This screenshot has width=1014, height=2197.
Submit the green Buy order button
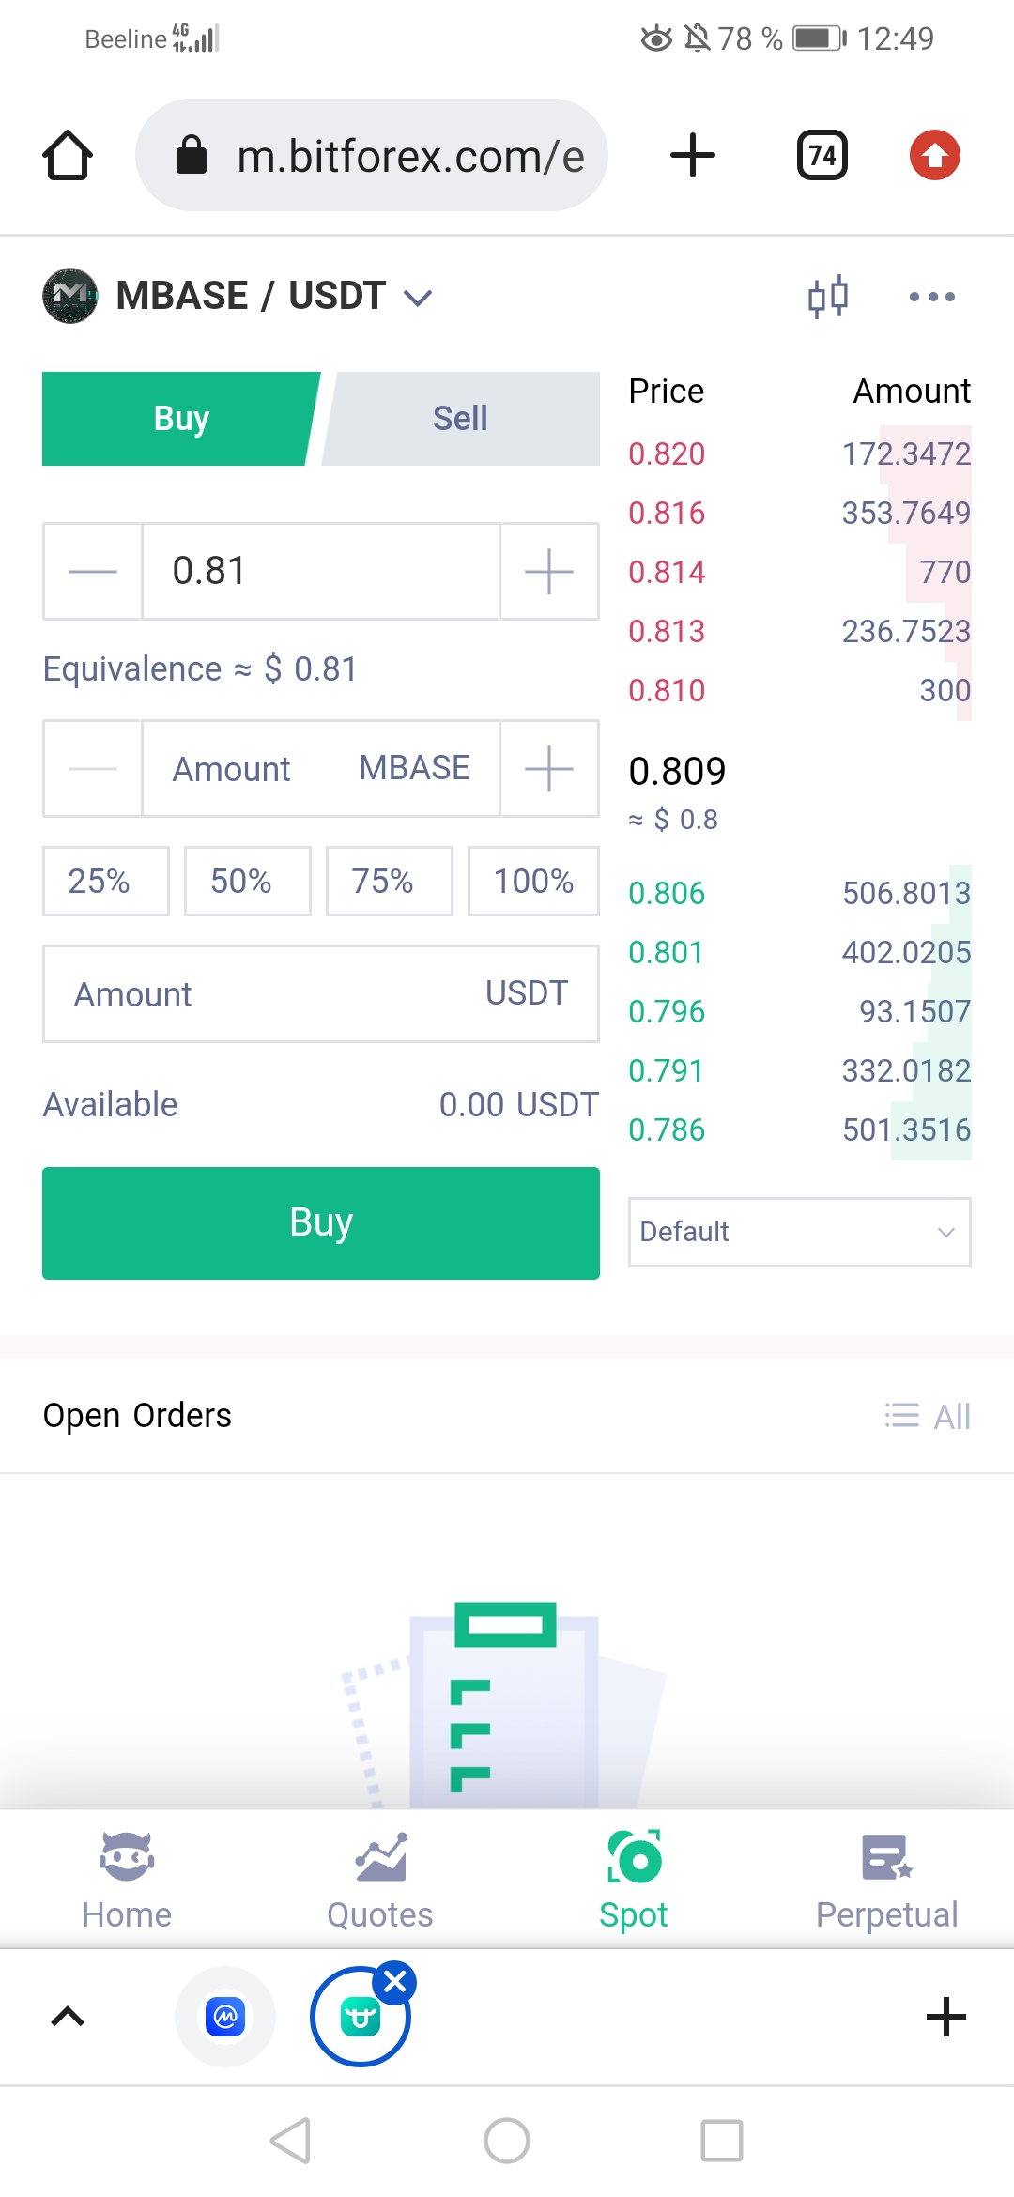(x=321, y=1222)
